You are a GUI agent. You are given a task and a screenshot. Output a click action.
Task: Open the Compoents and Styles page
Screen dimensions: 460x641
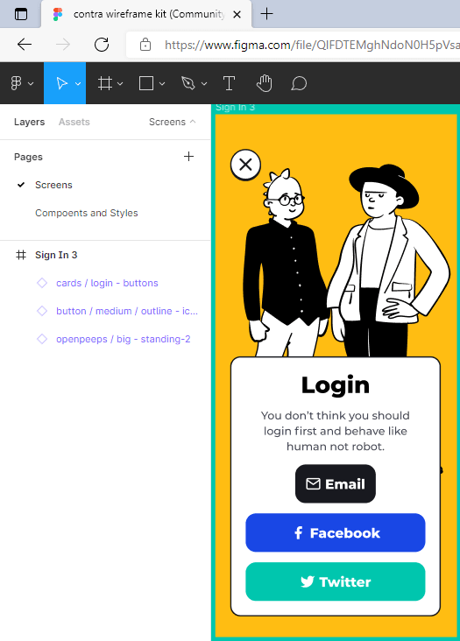[86, 213]
